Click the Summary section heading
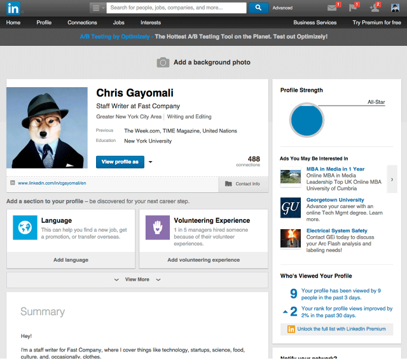 (x=43, y=312)
